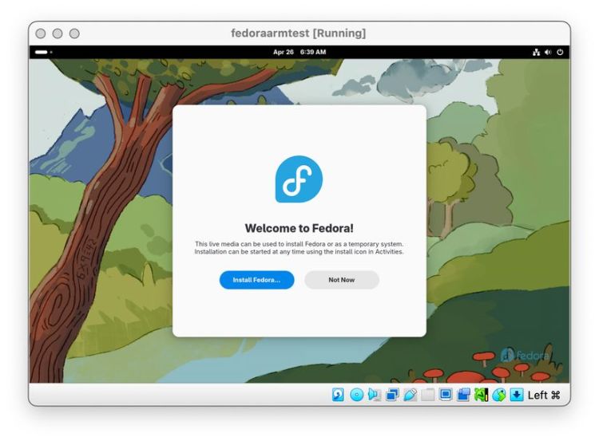Click the wired network icon in the top bar
The width and height of the screenshot is (599, 441).
tap(537, 53)
